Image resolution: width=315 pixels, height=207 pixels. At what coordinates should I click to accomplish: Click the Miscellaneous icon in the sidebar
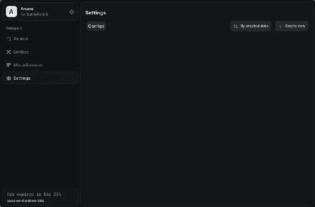click(9, 65)
